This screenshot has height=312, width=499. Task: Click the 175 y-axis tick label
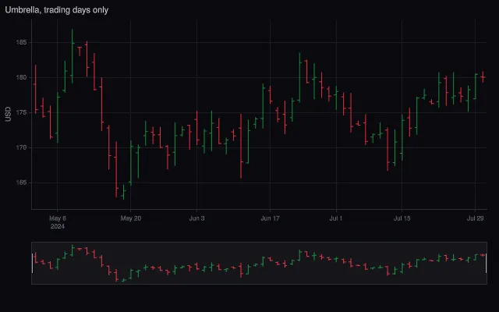click(21, 112)
